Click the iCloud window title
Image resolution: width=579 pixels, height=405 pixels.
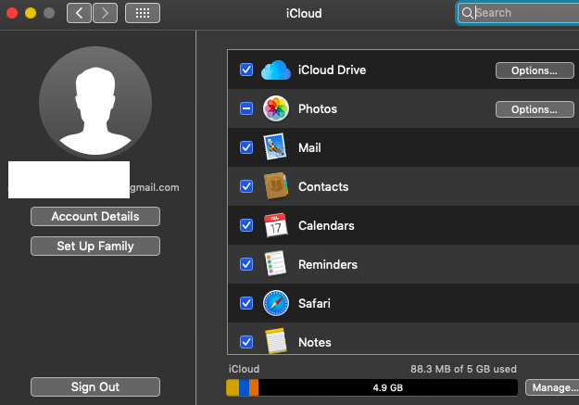point(304,13)
